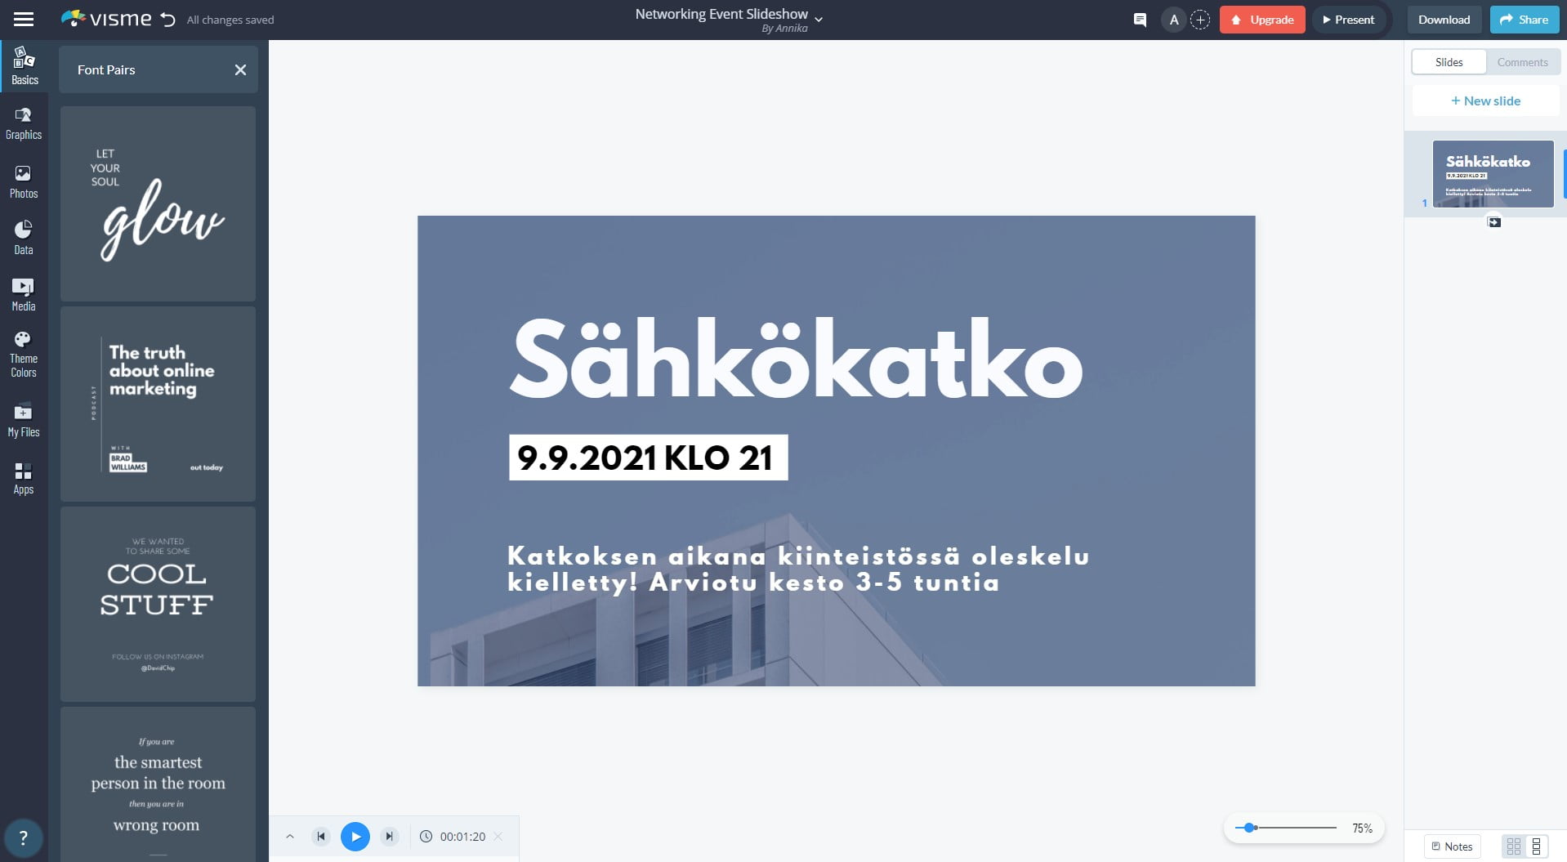1567x862 pixels.
Task: Open the Apps sidebar panel
Action: tap(24, 479)
